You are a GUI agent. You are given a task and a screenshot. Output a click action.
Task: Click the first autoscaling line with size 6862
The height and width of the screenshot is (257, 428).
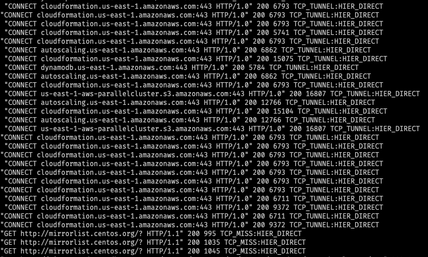pyautogui.click(x=188, y=50)
